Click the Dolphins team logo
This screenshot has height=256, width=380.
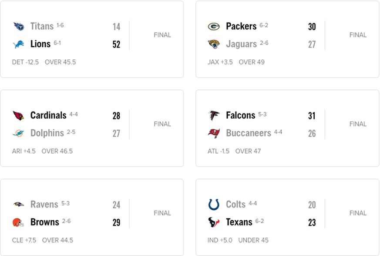click(x=18, y=133)
